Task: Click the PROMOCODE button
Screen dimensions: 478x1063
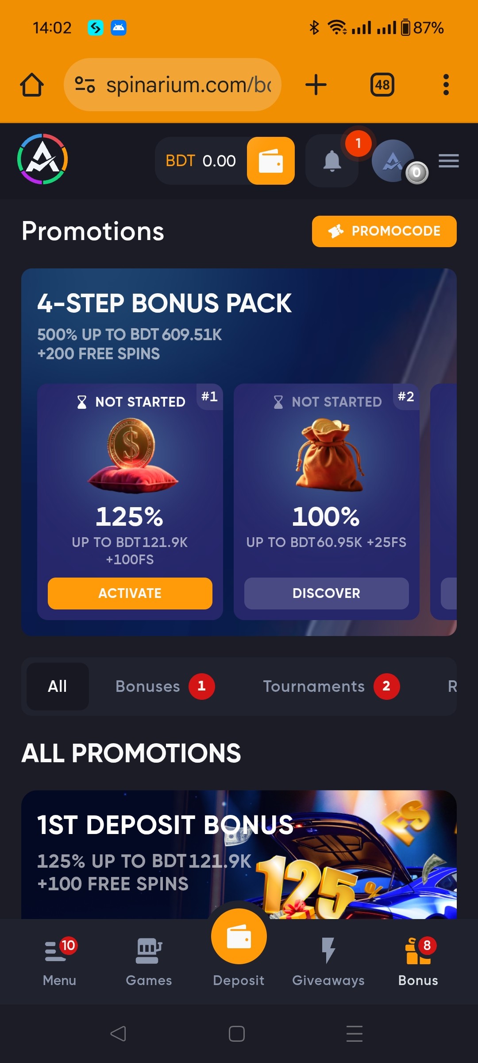Action: pos(384,231)
